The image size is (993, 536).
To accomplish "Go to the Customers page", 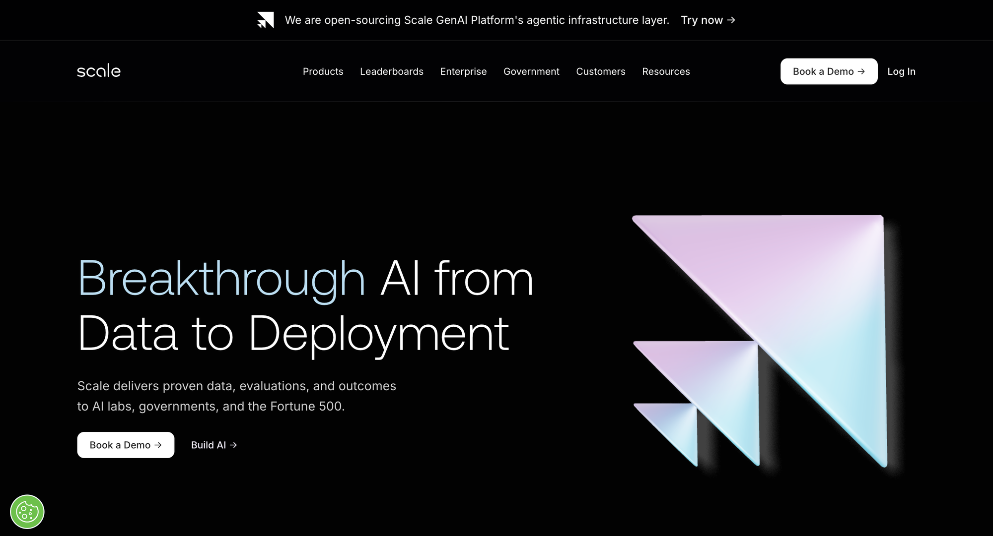I will [600, 71].
